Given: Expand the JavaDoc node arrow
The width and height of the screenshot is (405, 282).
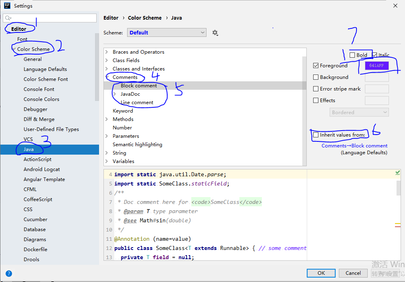Looking at the screenshot, I should (x=115, y=94).
